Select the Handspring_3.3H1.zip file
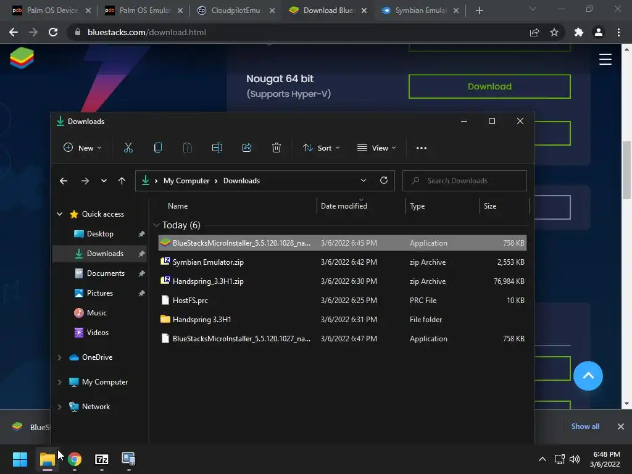The image size is (632, 474). point(342,281)
